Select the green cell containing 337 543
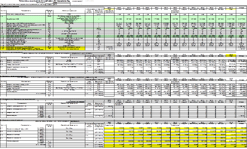Image resolution: width=247 pixels, height=149 pixels. point(220,19)
